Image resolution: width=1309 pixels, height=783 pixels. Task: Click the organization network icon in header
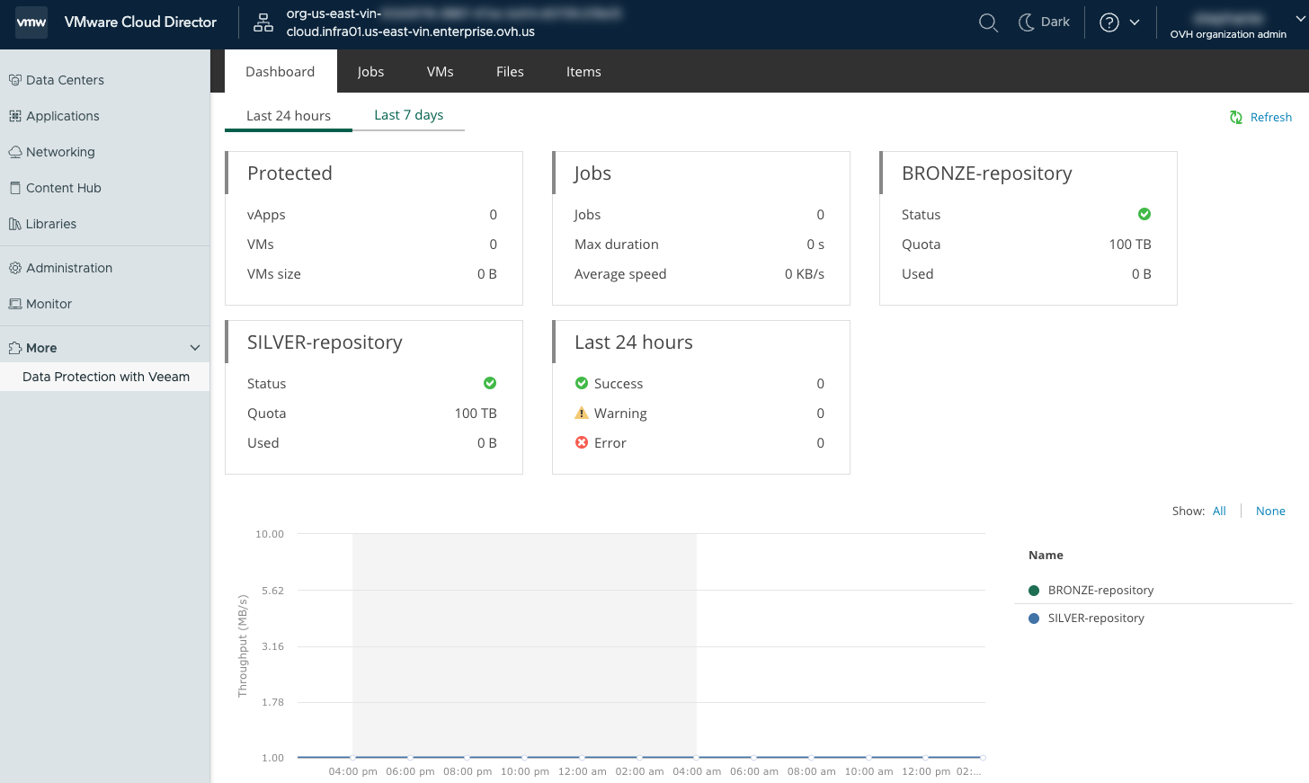(263, 23)
